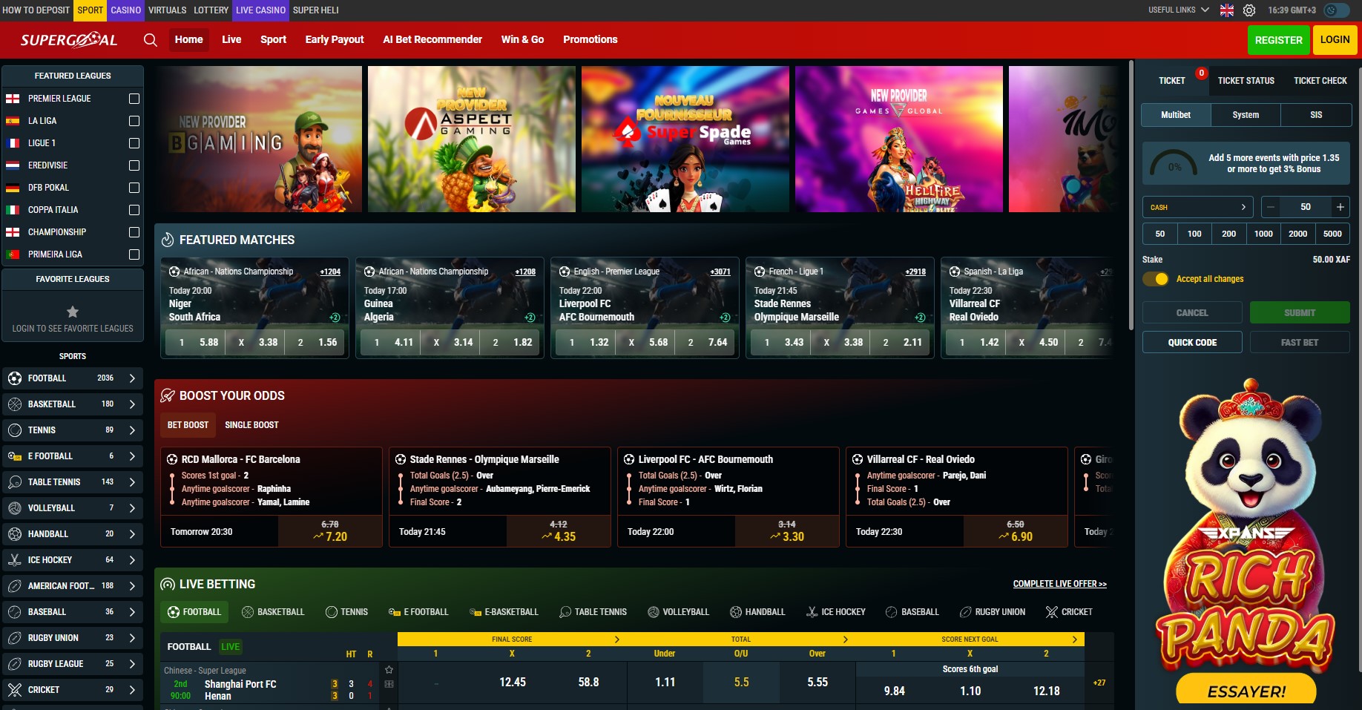Switch to the Ticket Status tab
Viewport: 1362px width, 710px height.
(x=1246, y=81)
